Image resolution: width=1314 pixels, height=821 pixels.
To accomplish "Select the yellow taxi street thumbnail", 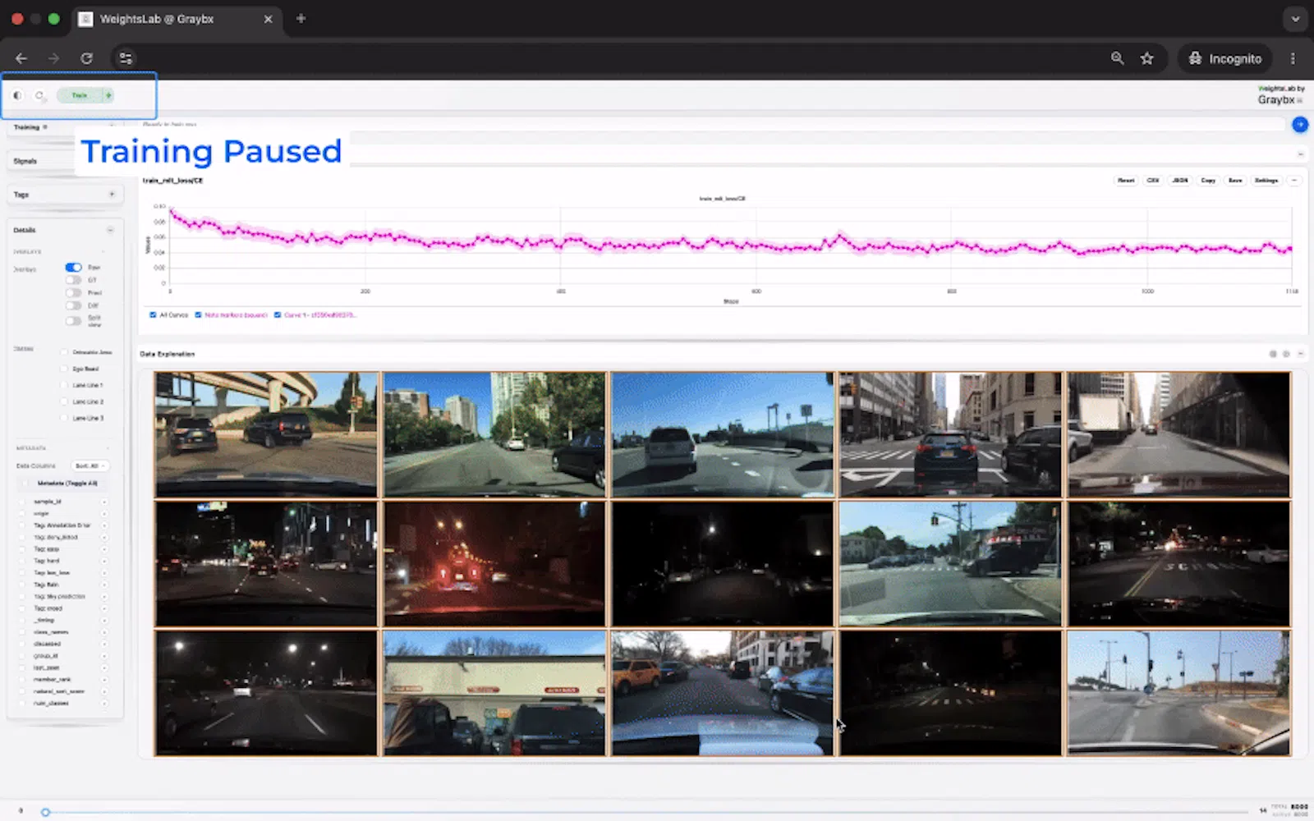I will [x=723, y=693].
